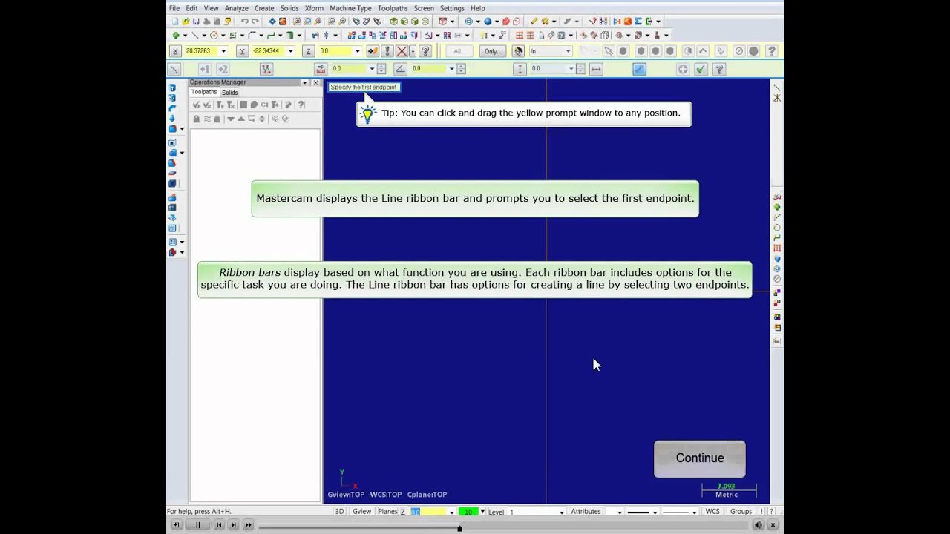Click the Operations Manager help question mark

(x=301, y=105)
